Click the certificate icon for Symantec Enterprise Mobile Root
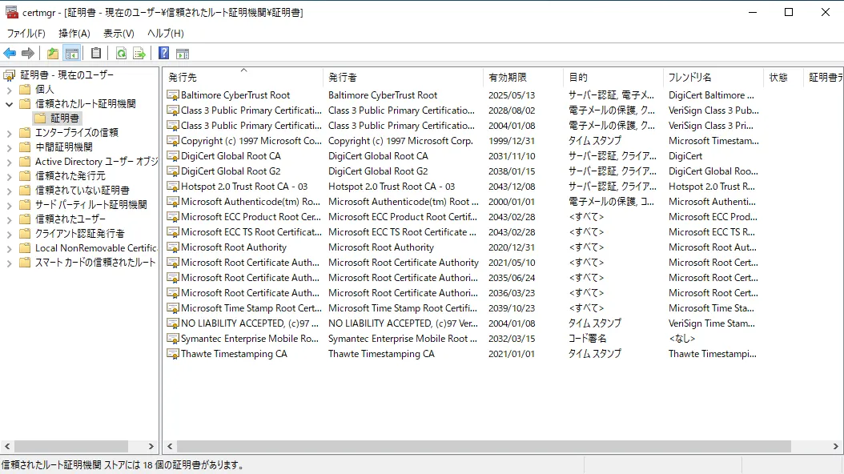The height and width of the screenshot is (474, 844). pyautogui.click(x=173, y=339)
